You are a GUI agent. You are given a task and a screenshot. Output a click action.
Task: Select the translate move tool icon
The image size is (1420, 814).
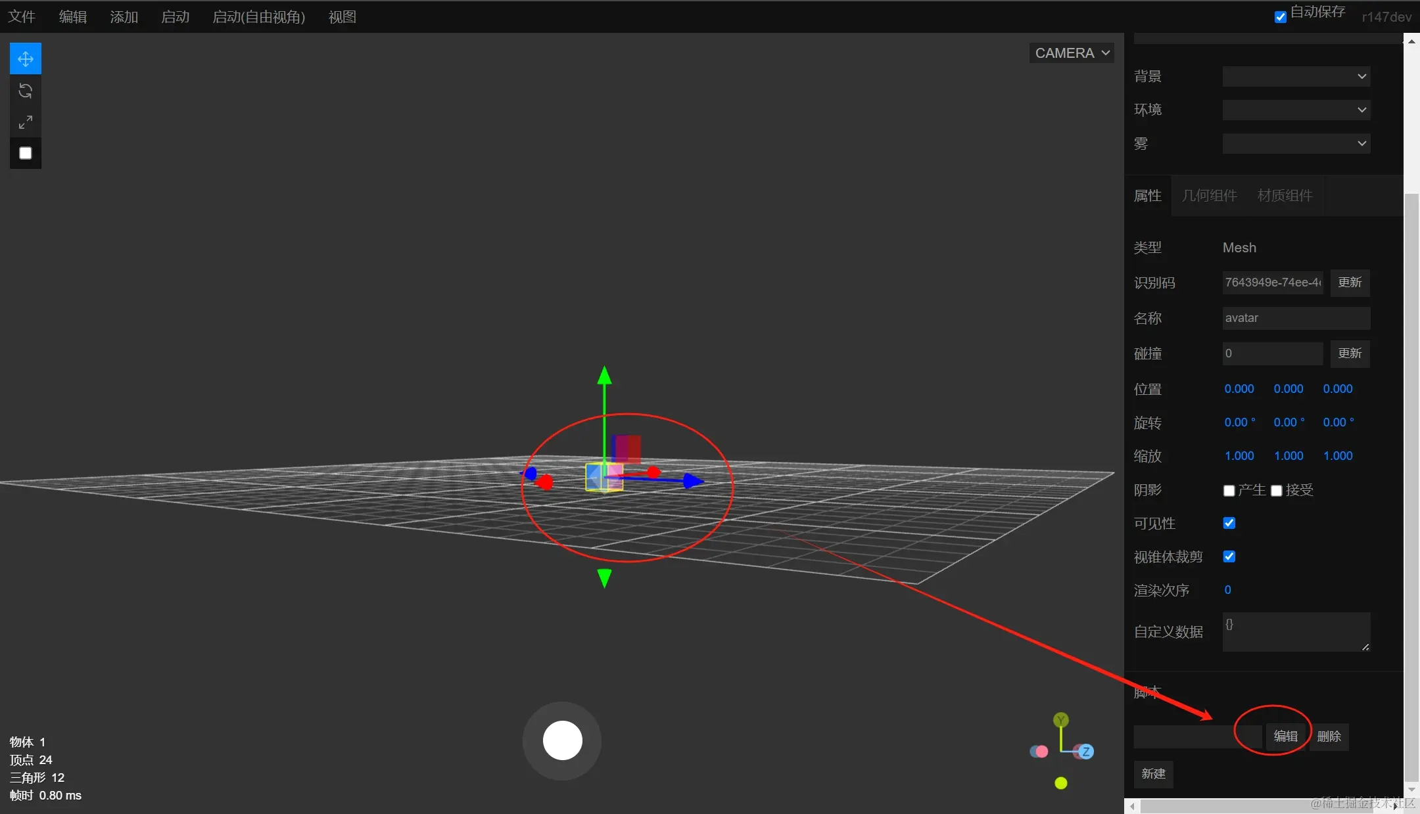point(26,59)
